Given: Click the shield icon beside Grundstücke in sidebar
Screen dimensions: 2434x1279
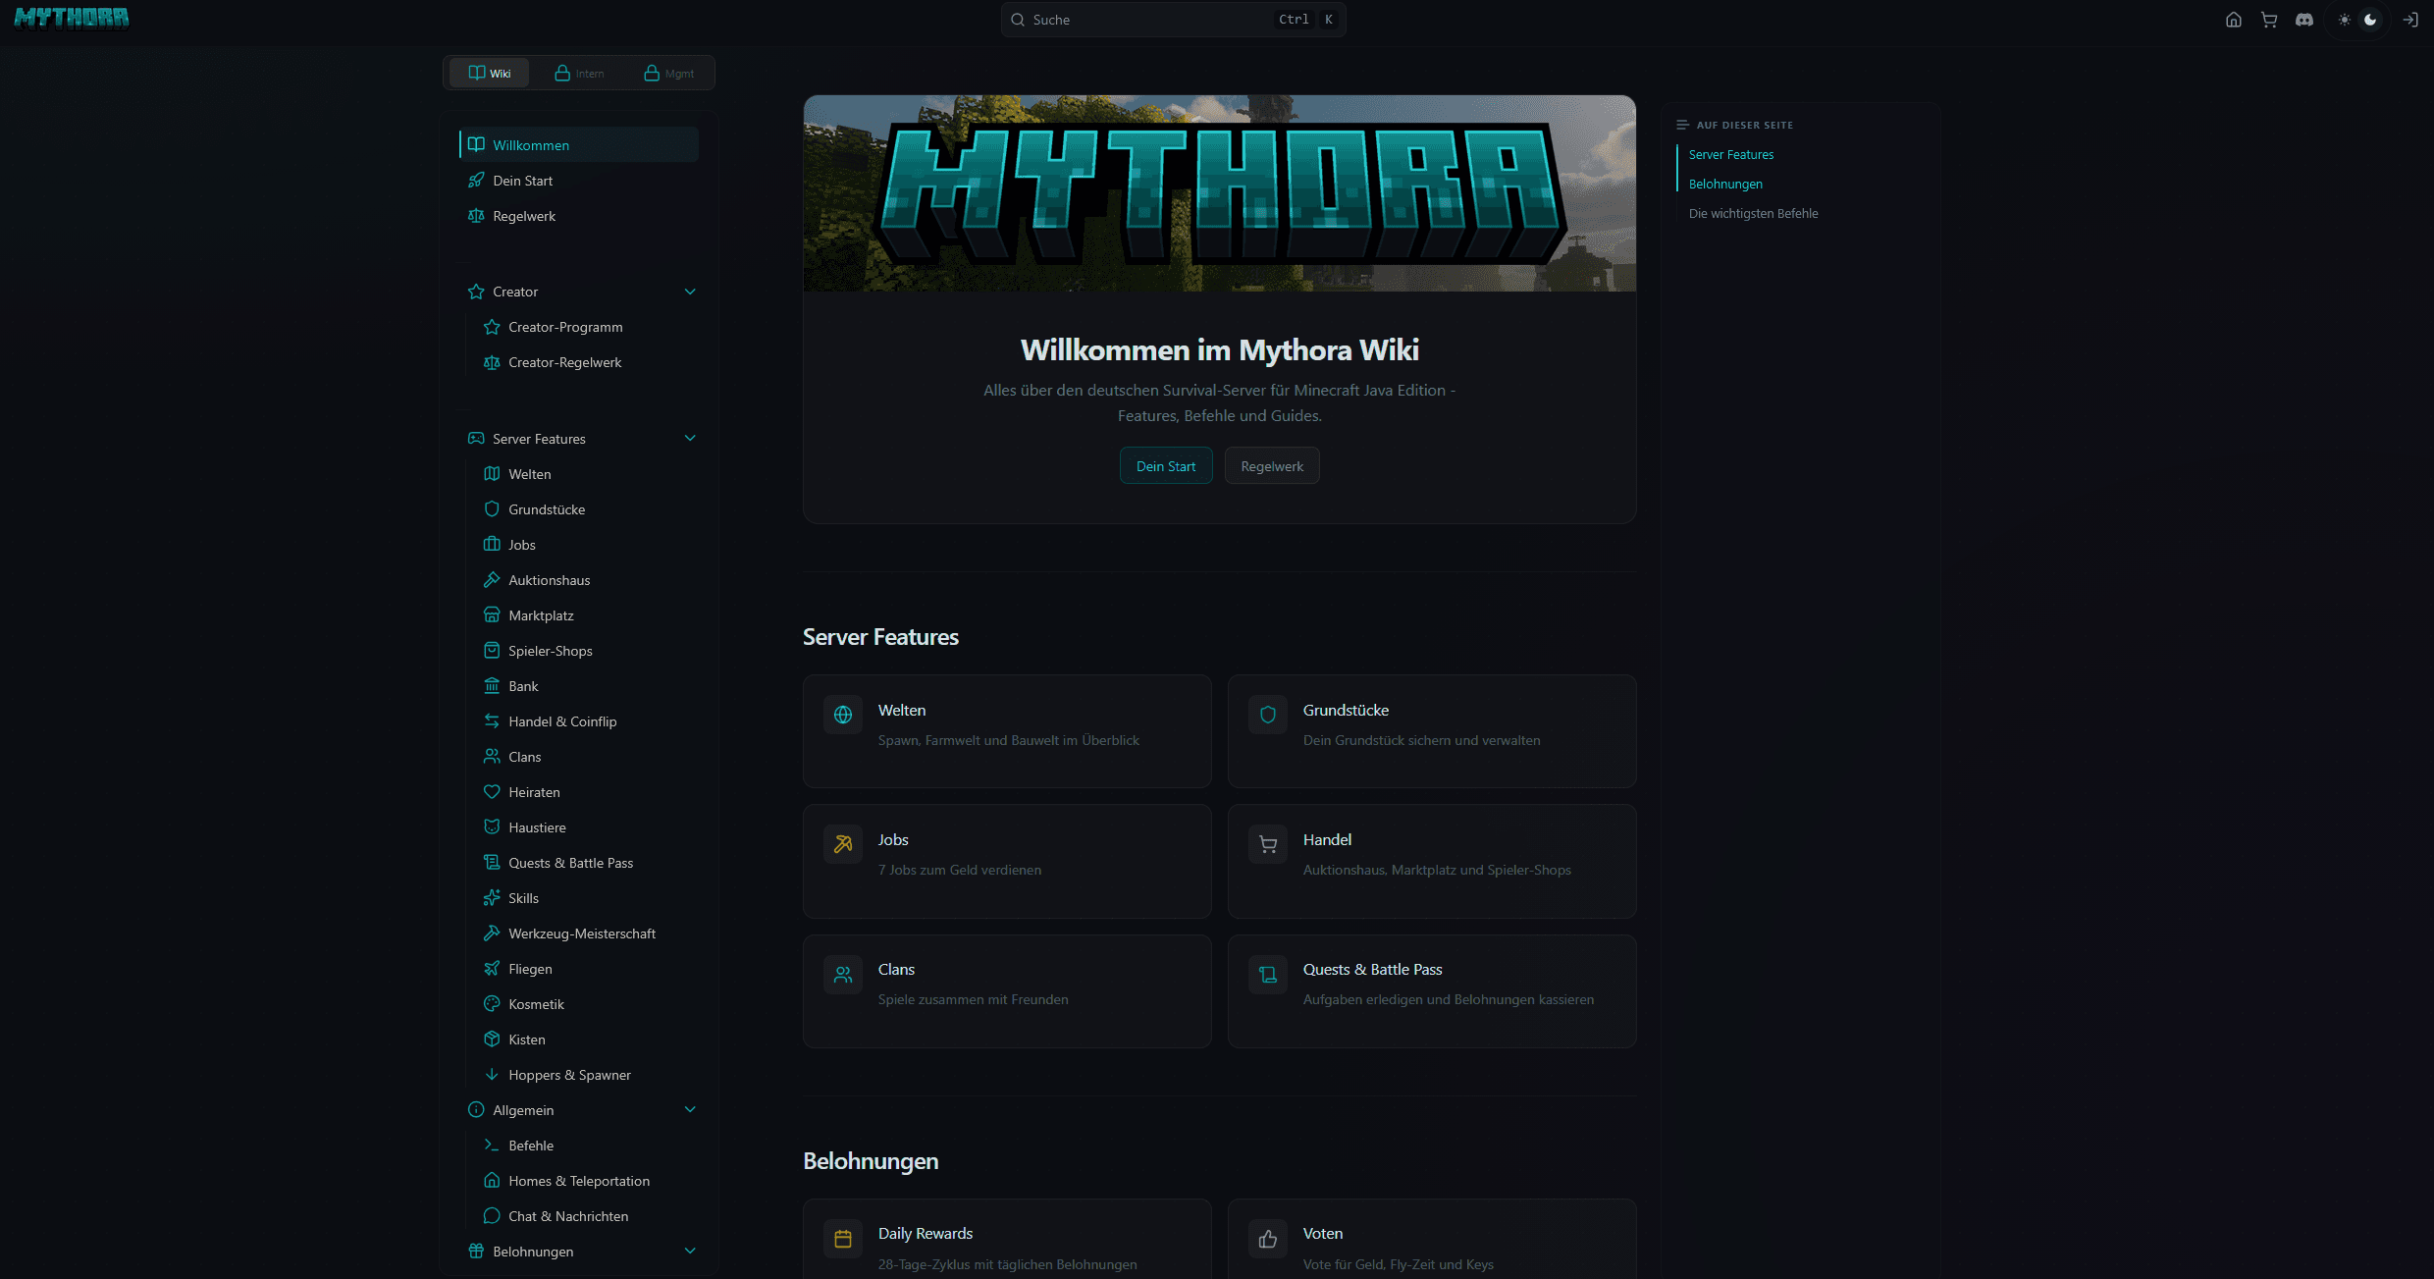Looking at the screenshot, I should pyautogui.click(x=492, y=508).
